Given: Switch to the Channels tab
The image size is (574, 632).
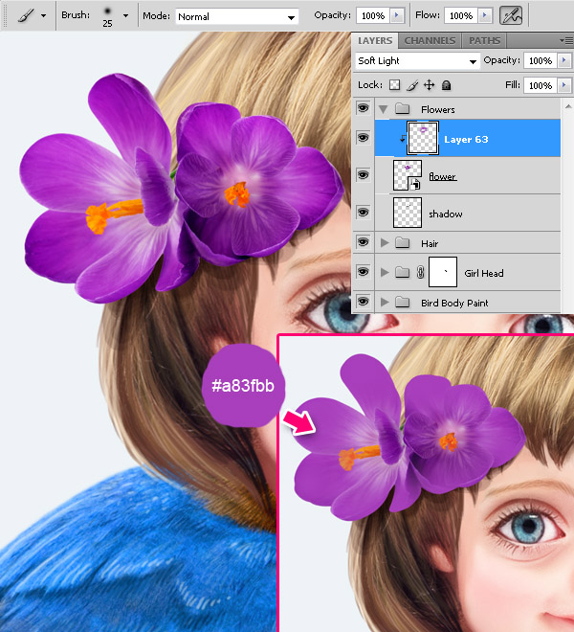Looking at the screenshot, I should [430, 41].
